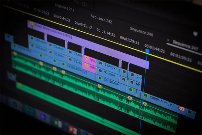Click the fx badge on the lower 71.mov clip
202x135 pixels.
(70, 59)
